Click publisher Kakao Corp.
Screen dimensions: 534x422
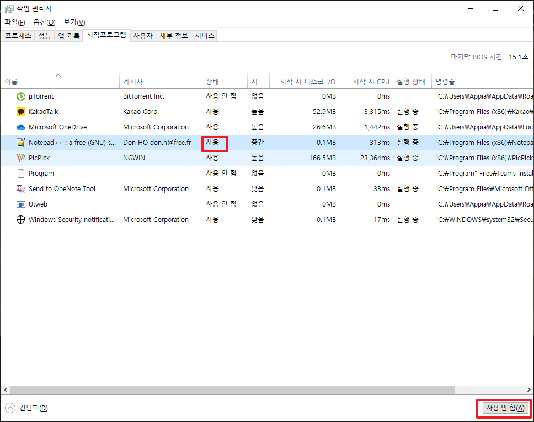click(x=141, y=111)
